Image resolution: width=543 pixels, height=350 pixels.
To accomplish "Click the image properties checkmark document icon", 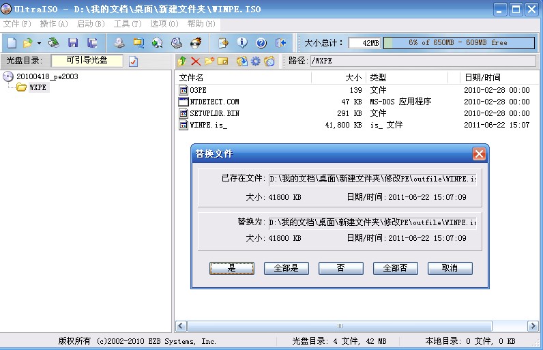I will point(133,61).
